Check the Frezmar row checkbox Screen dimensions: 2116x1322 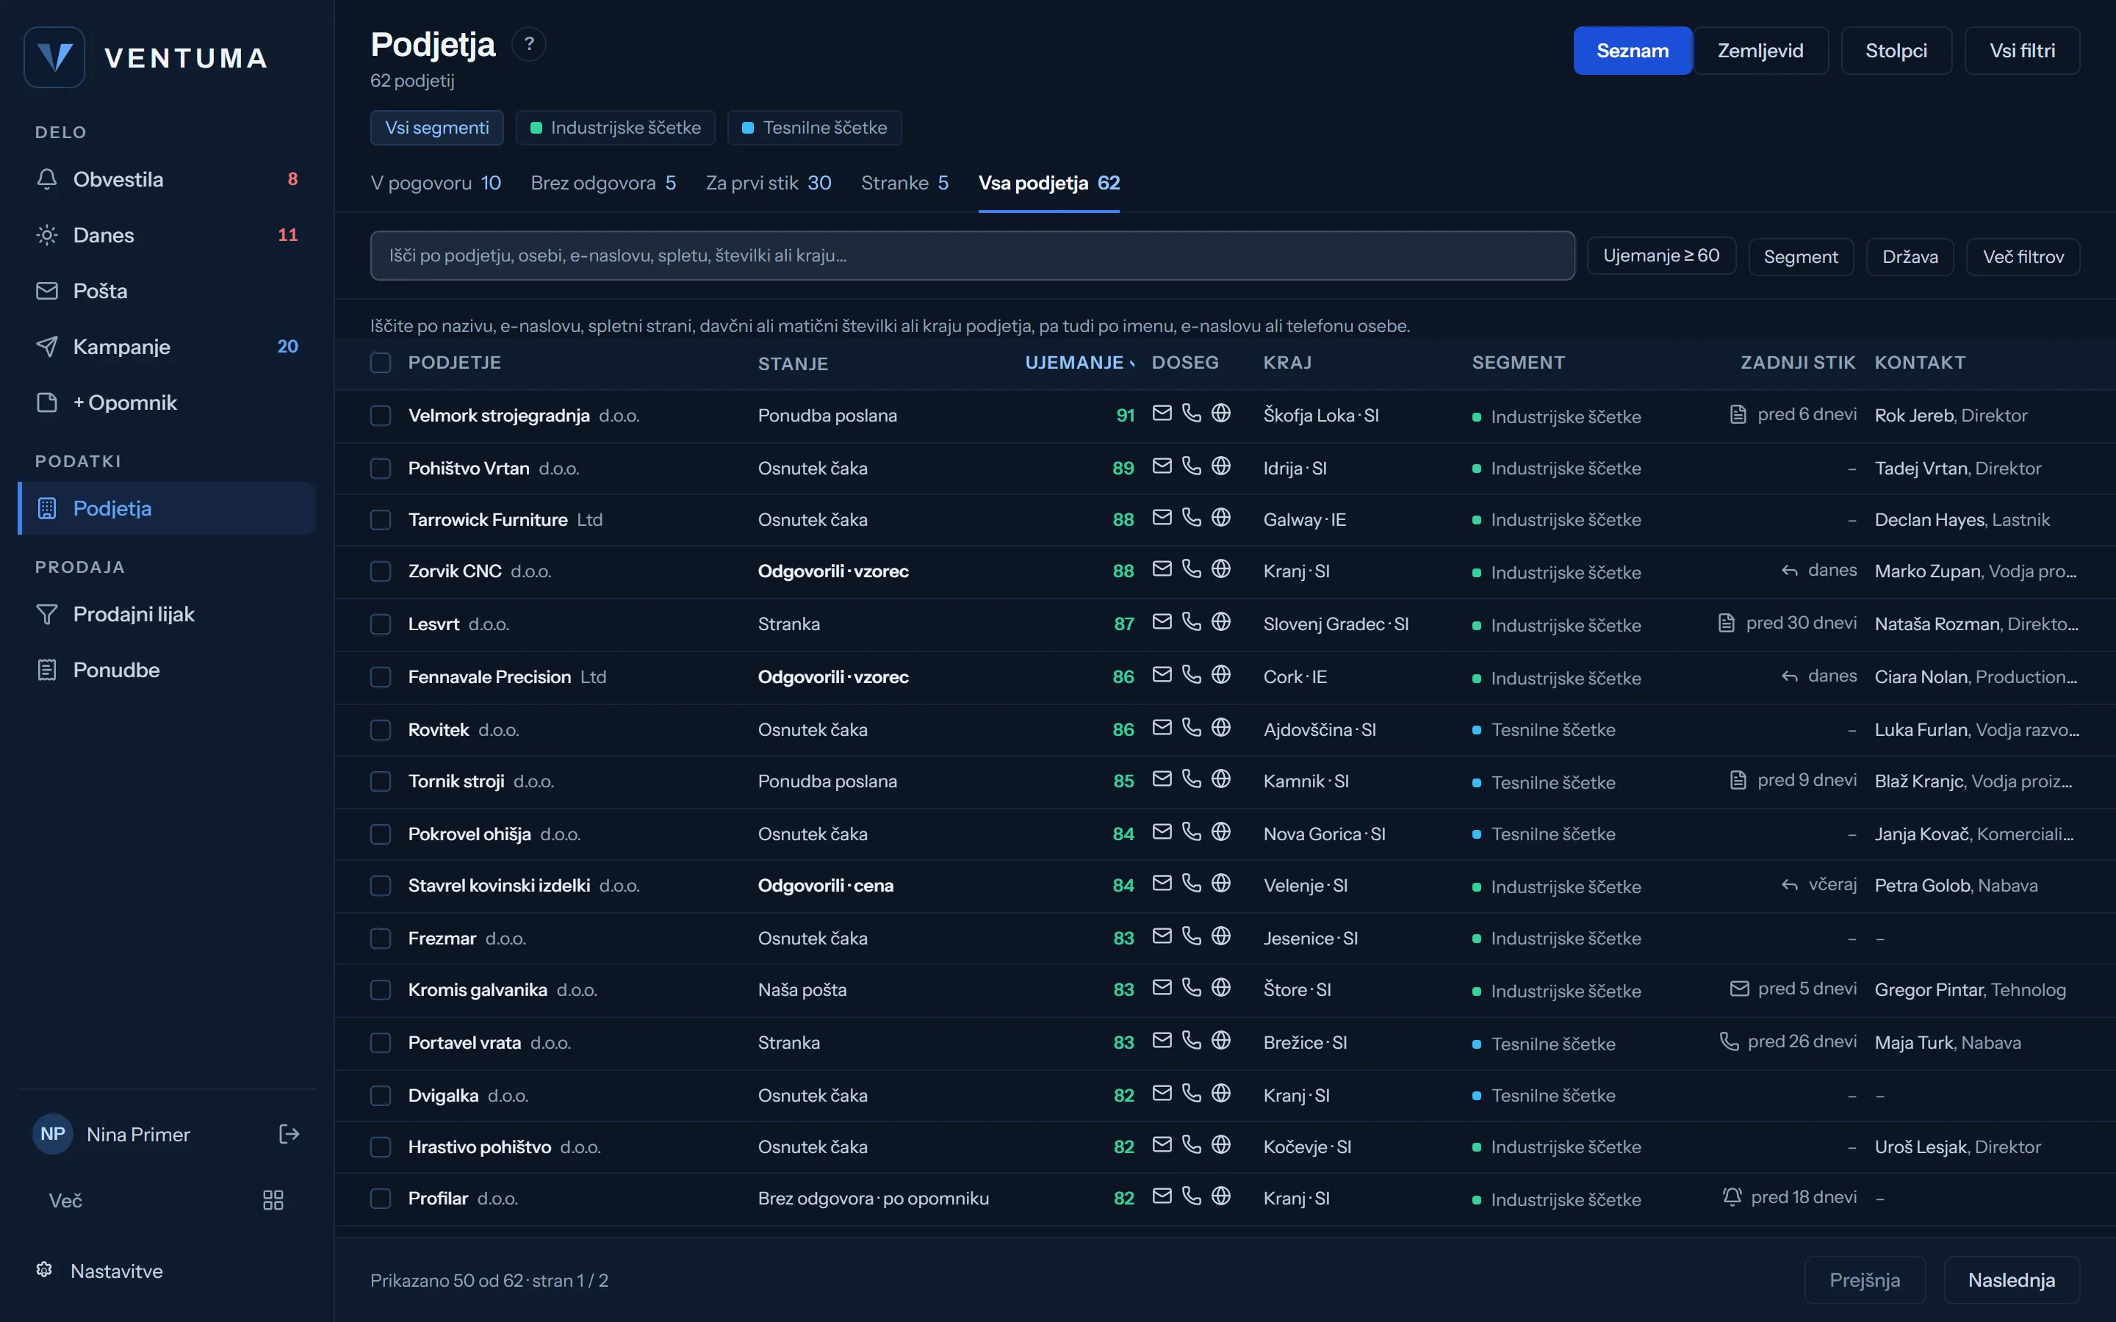point(381,939)
